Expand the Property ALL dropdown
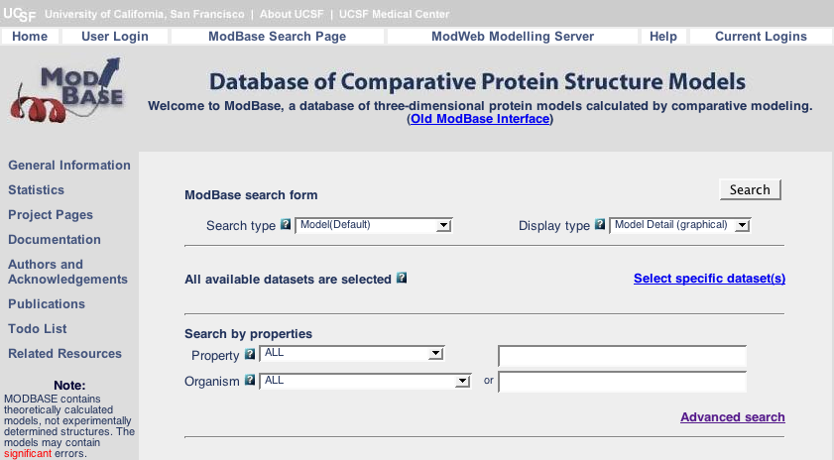This screenshot has width=834, height=460. (352, 353)
